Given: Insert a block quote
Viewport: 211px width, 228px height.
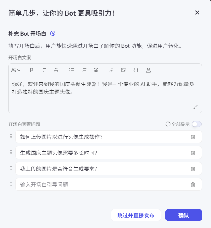Looking at the screenshot, I should pyautogui.click(x=96, y=70).
